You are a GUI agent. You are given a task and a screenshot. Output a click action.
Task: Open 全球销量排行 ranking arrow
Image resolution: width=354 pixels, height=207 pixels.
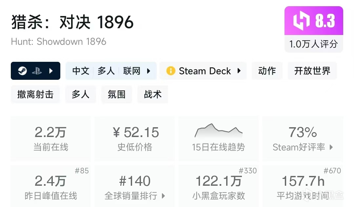(163, 196)
